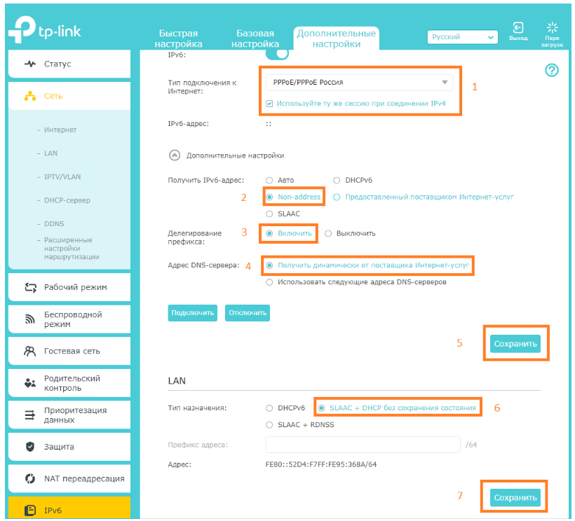Viewport: 575px width, 521px height.
Task: Select 'Получить динамически' DNS option
Action: tap(269, 265)
